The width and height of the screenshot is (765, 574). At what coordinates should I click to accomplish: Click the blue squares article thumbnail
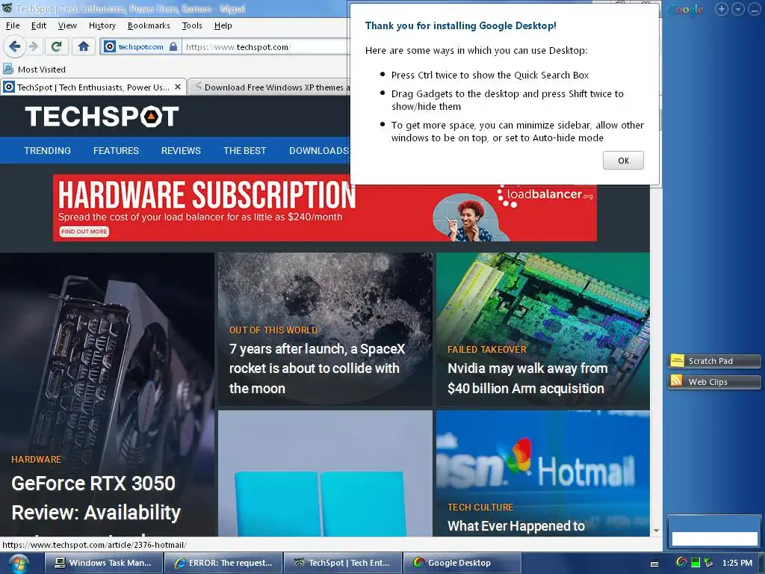[x=325, y=473]
